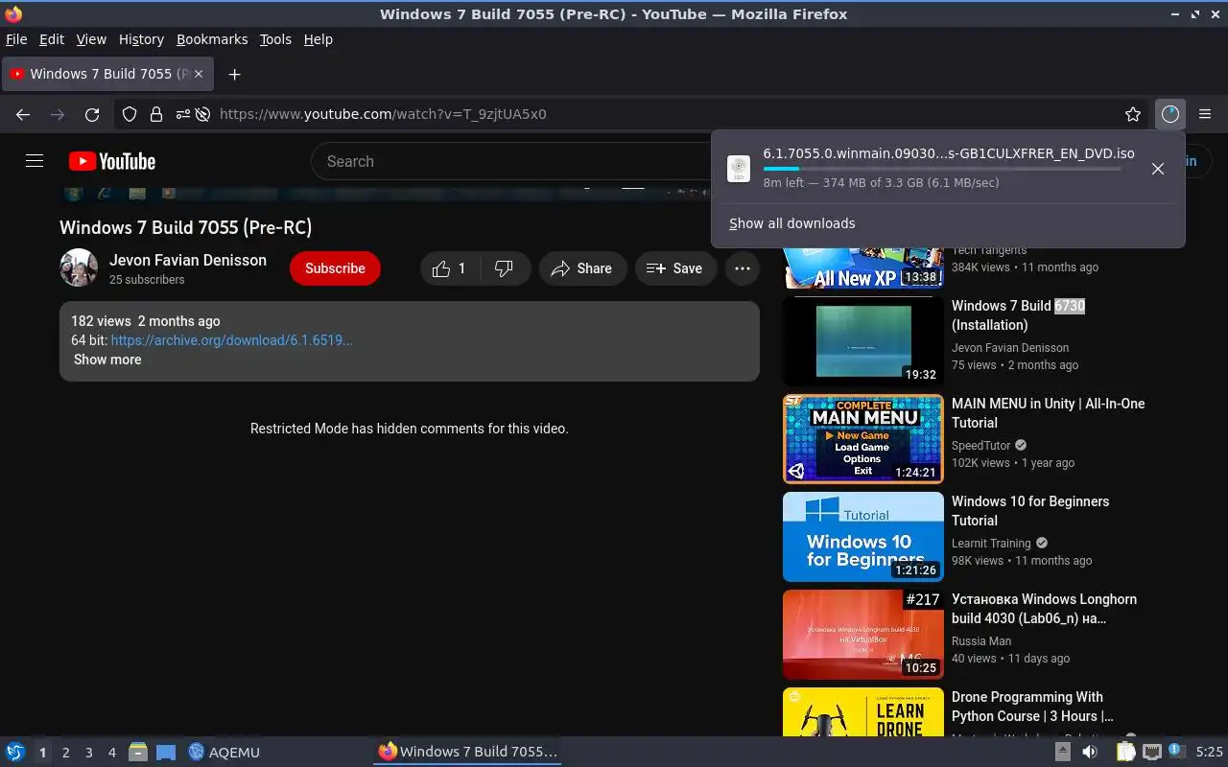Open All New XP video thumbnail

[863, 267]
